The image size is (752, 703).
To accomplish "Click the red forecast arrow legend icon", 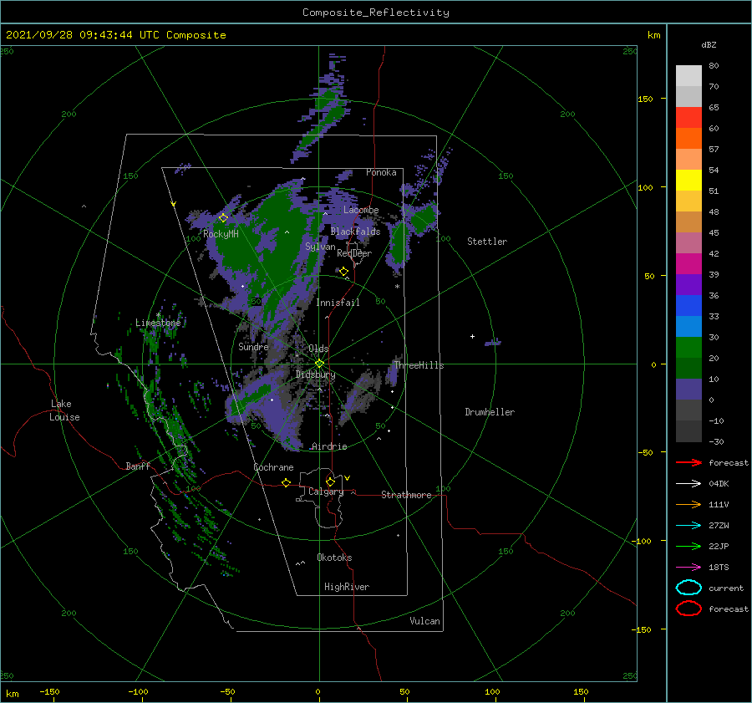I will pyautogui.click(x=688, y=462).
